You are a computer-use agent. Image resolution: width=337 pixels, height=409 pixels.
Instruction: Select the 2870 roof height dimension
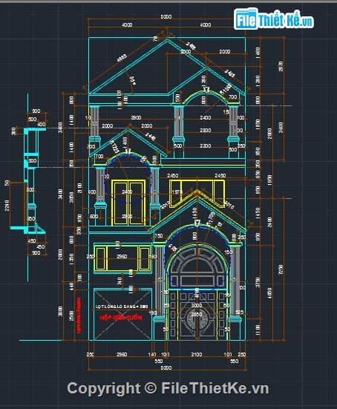281,66
